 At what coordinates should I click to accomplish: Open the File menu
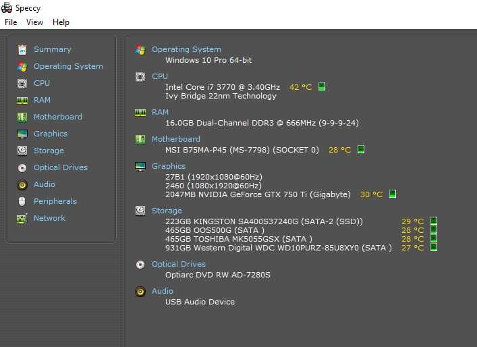(11, 22)
